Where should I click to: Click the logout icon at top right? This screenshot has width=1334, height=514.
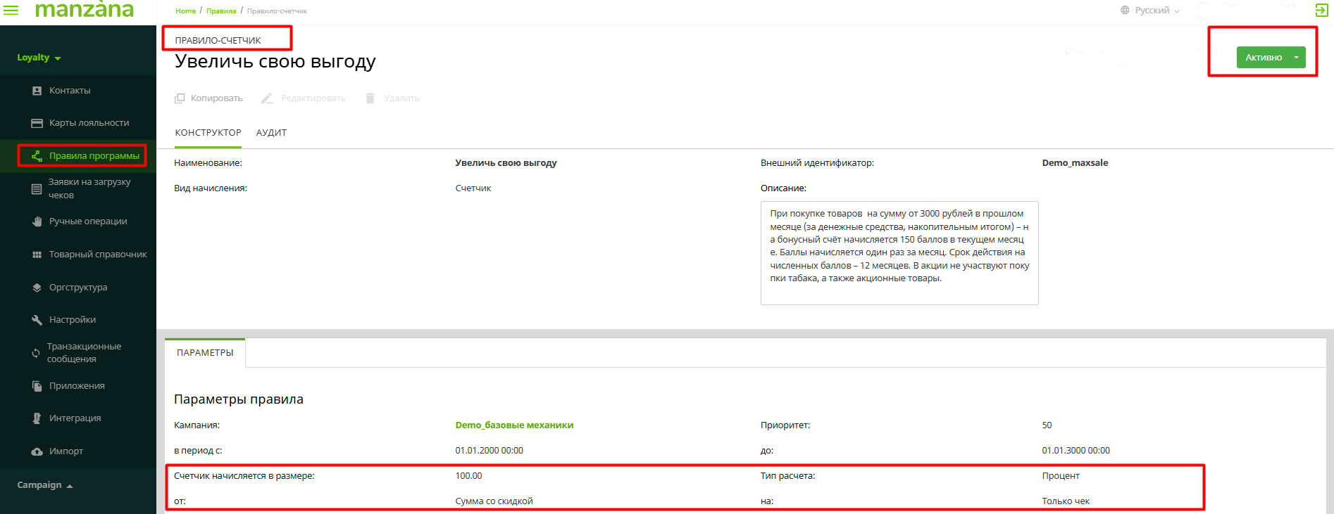point(1321,10)
